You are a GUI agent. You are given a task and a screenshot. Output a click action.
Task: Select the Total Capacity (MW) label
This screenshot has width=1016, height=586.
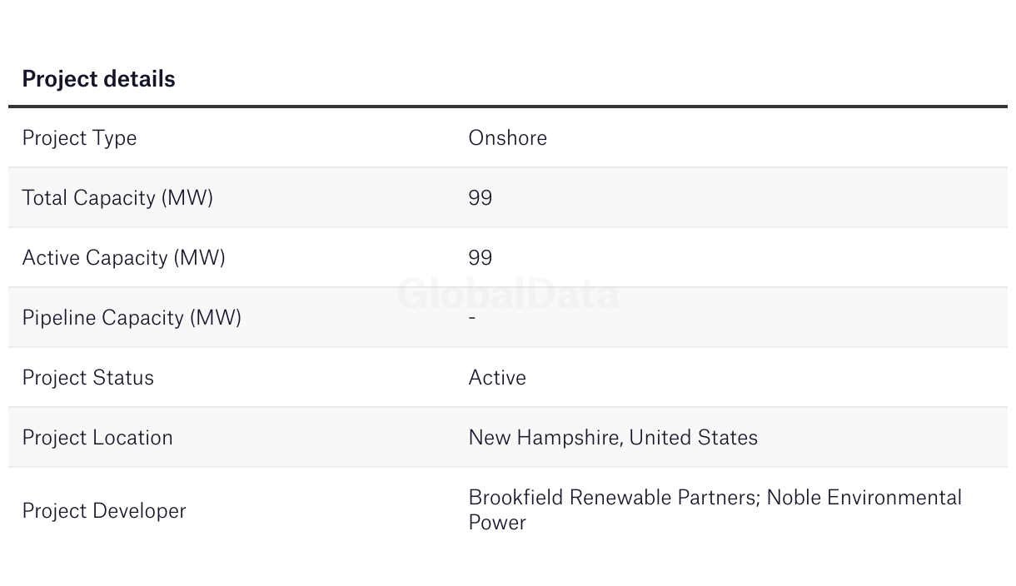[x=117, y=198]
